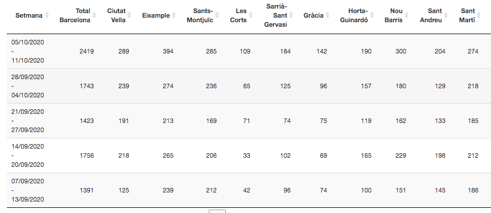Image resolution: width=491 pixels, height=213 pixels.
Task: Sort Les Corts column via arrow icon
Action: coord(251,15)
